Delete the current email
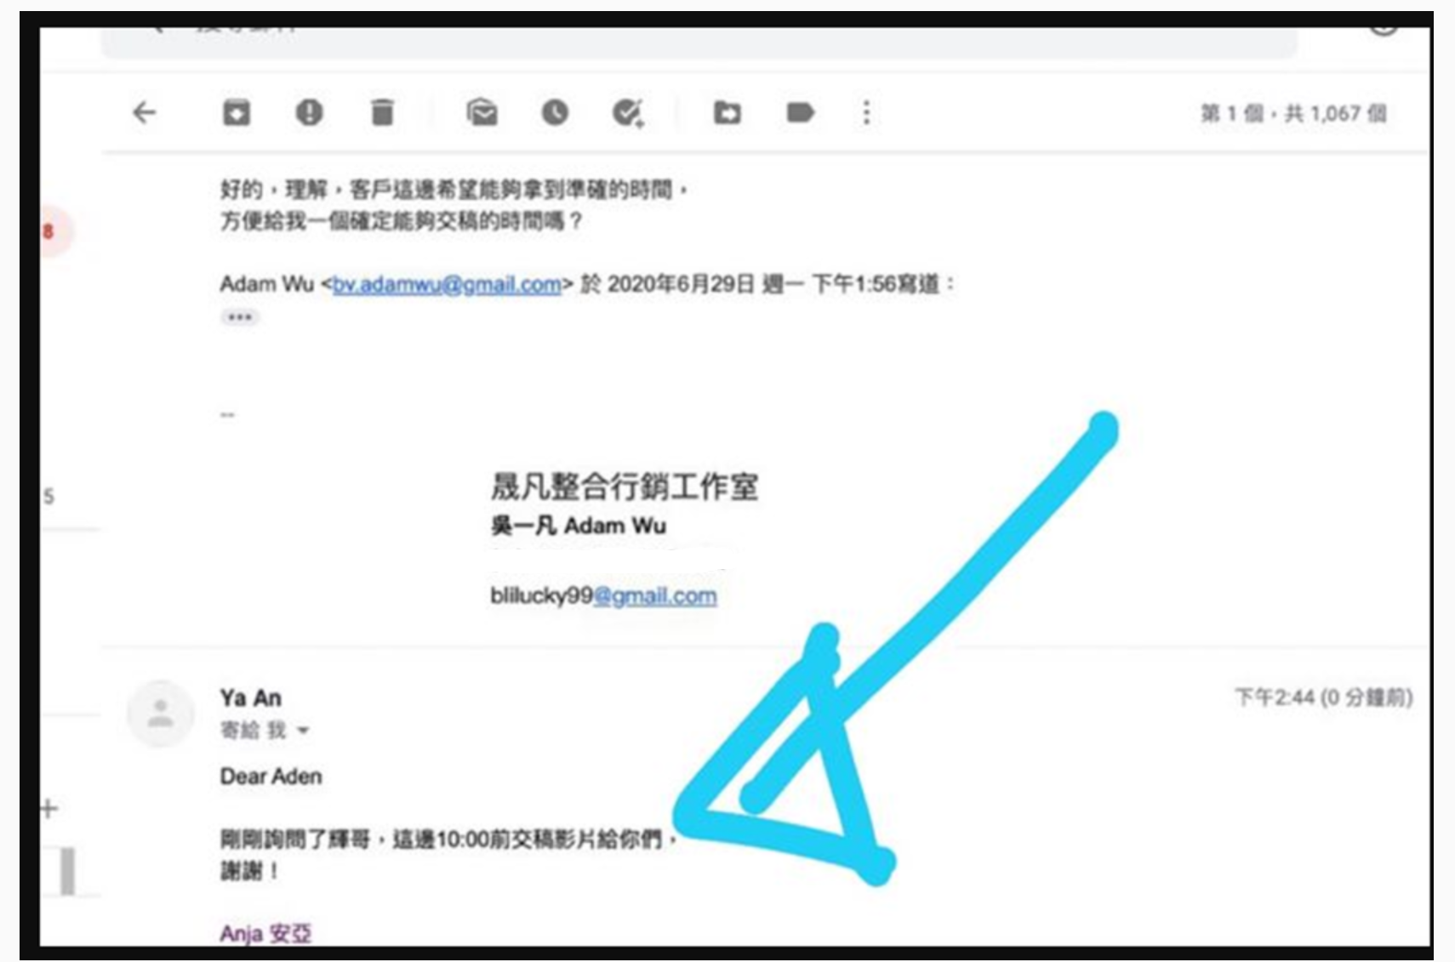The width and height of the screenshot is (1455, 962). pyautogui.click(x=383, y=112)
